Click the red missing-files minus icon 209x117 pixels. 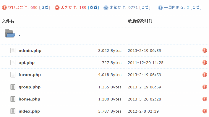pyautogui.click(x=57, y=7)
